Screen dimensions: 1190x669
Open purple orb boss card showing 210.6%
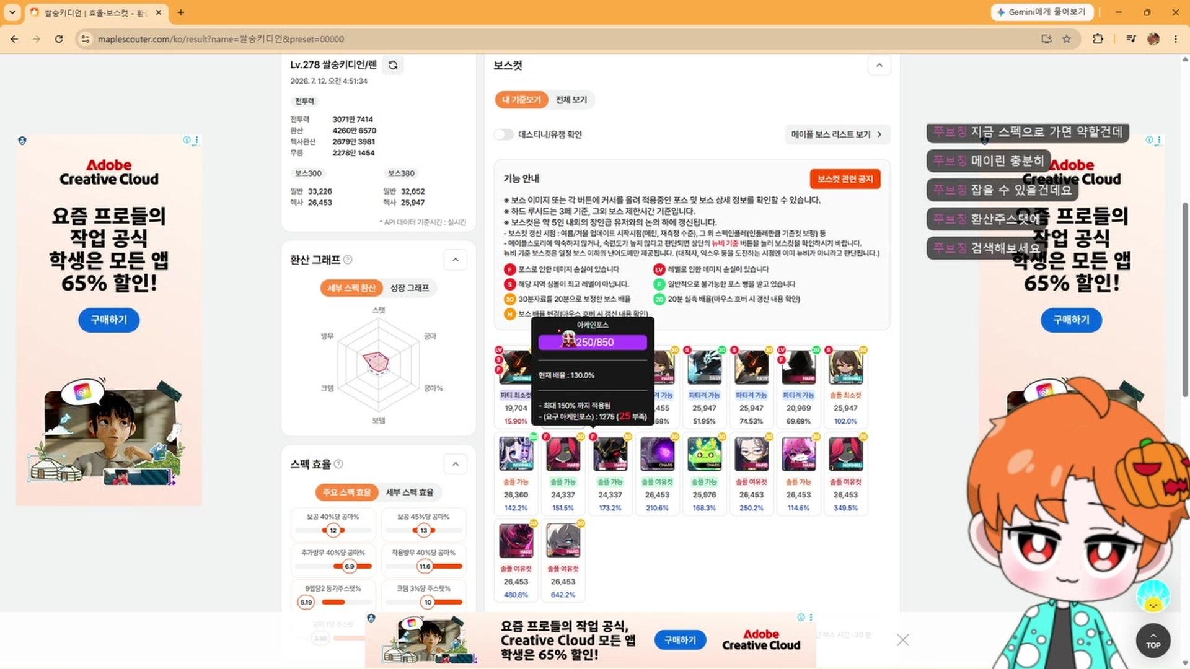[x=657, y=473]
